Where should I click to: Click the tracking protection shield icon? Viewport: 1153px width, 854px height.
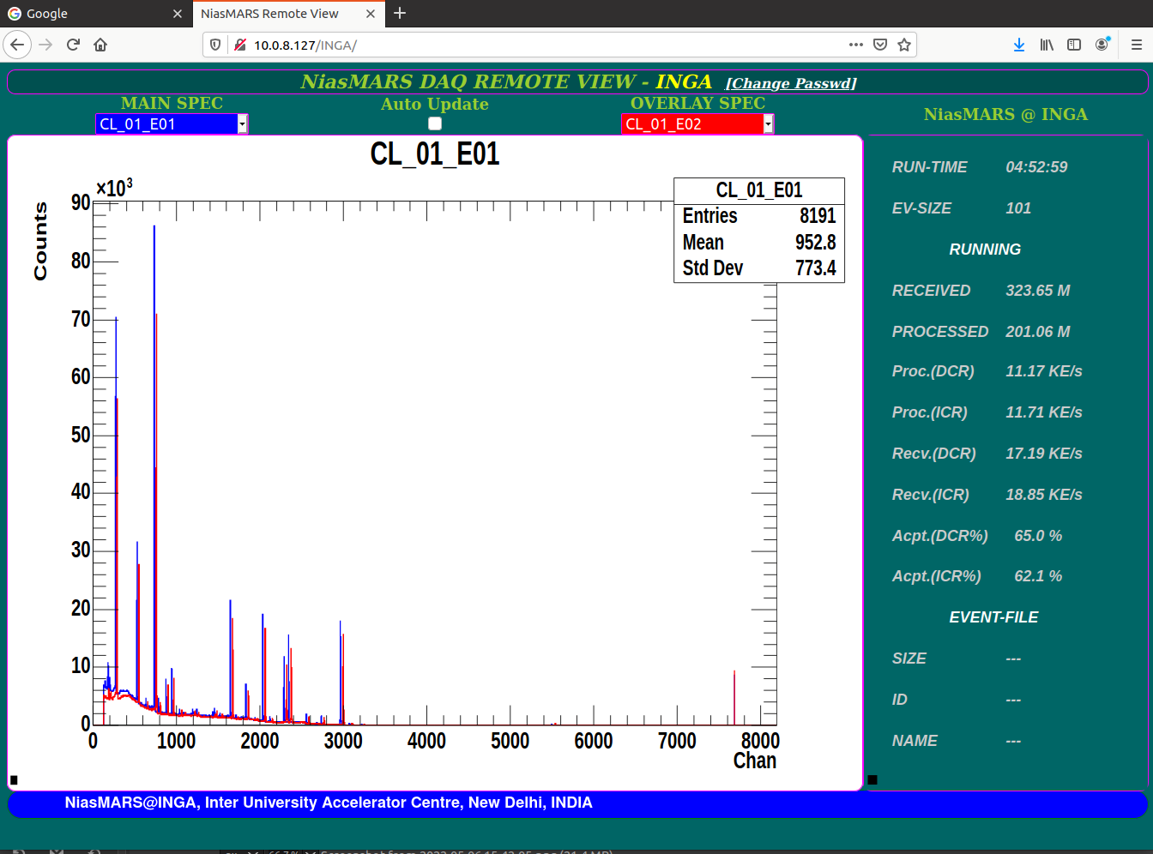pyautogui.click(x=215, y=45)
